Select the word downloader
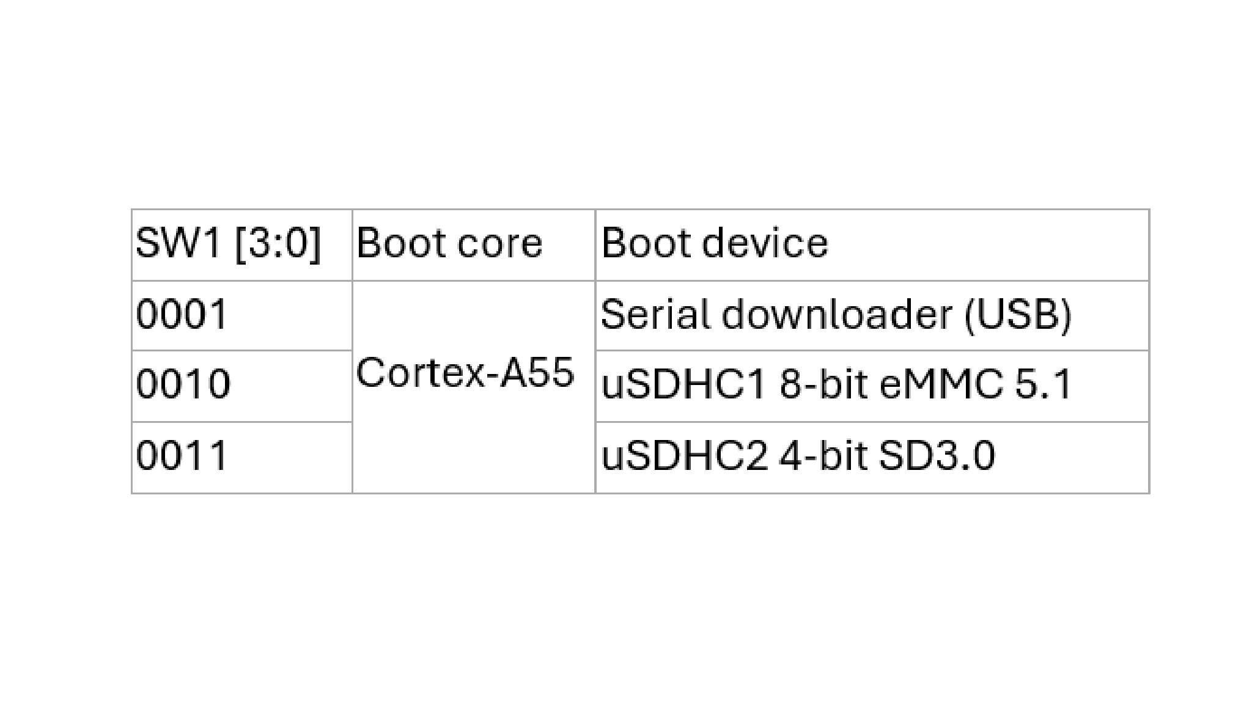This screenshot has height=704, width=1252. tap(836, 315)
